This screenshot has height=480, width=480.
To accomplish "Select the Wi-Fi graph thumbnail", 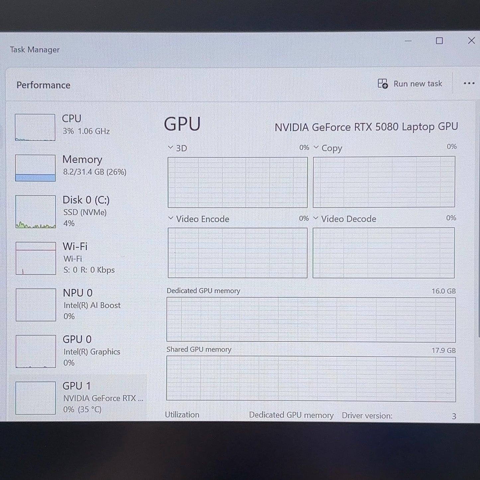I will tap(36, 258).
